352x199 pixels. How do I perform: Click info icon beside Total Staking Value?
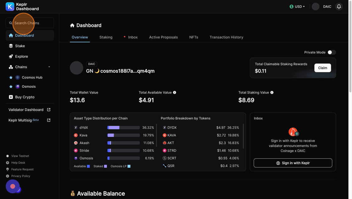click(272, 92)
